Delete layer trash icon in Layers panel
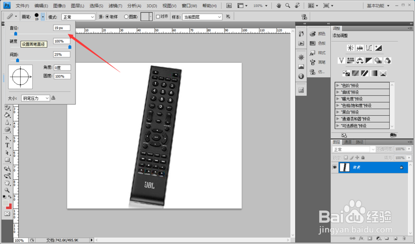This screenshot has height=244, width=415. [404, 238]
